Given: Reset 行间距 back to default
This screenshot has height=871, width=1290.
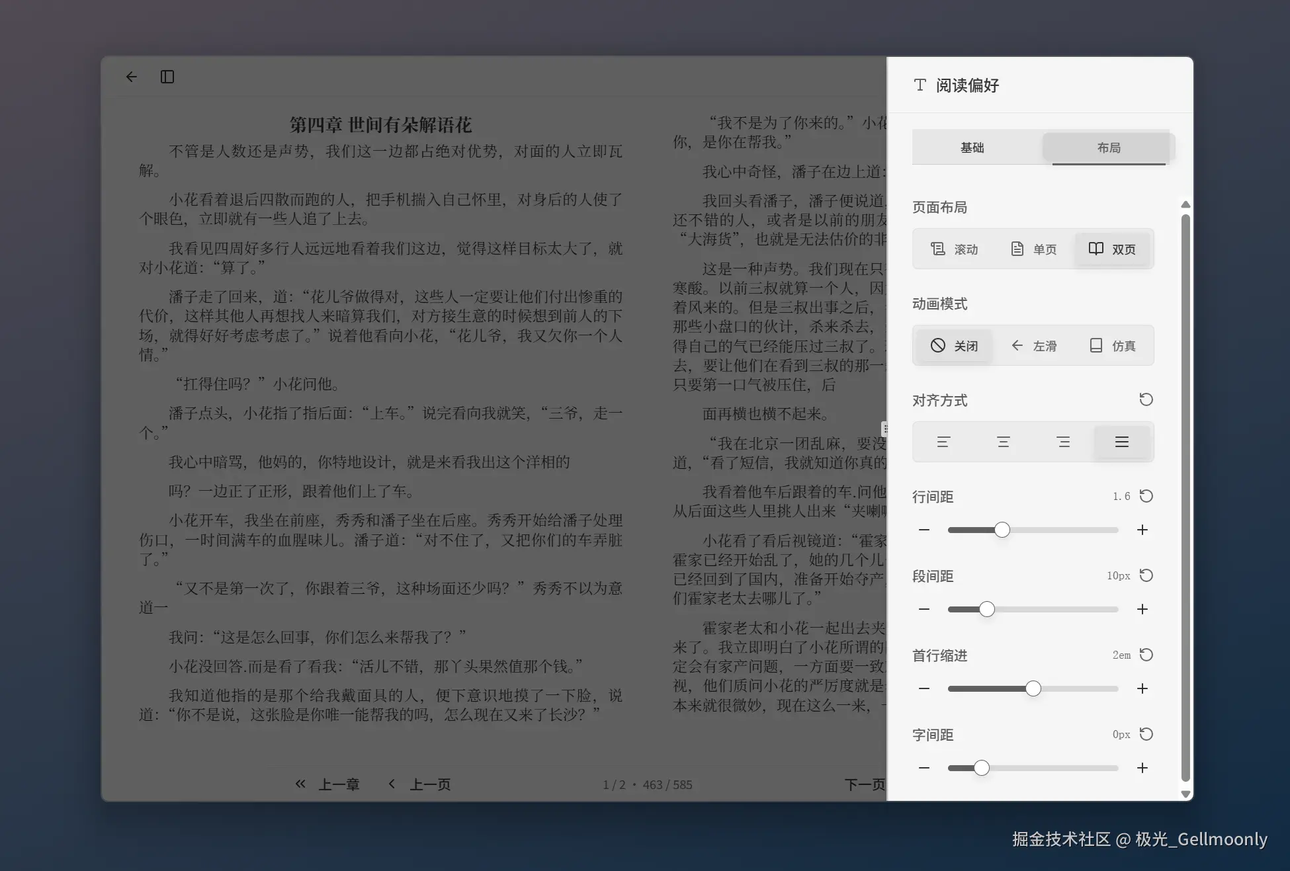Looking at the screenshot, I should 1146,496.
